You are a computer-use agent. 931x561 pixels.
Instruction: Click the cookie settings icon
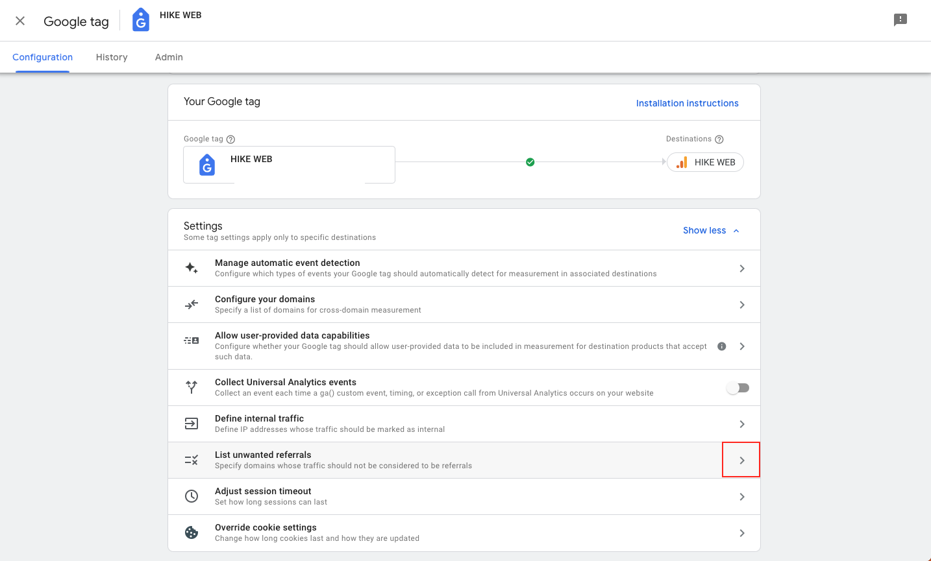click(192, 532)
